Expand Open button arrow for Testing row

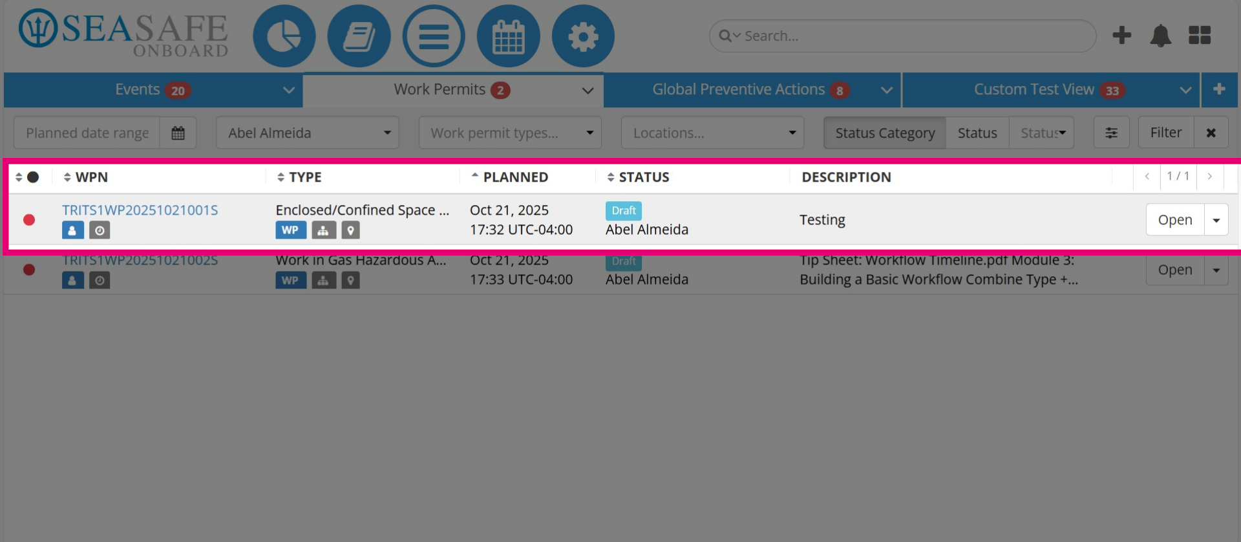coord(1216,220)
